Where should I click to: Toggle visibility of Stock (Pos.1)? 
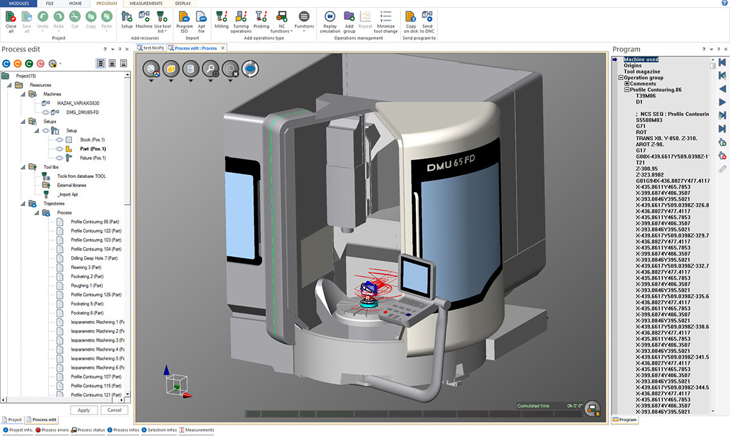pyautogui.click(x=59, y=139)
